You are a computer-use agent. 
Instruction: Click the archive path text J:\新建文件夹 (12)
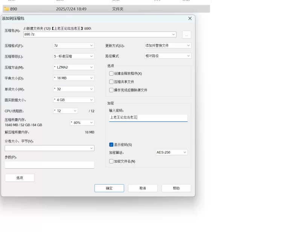[57, 29]
